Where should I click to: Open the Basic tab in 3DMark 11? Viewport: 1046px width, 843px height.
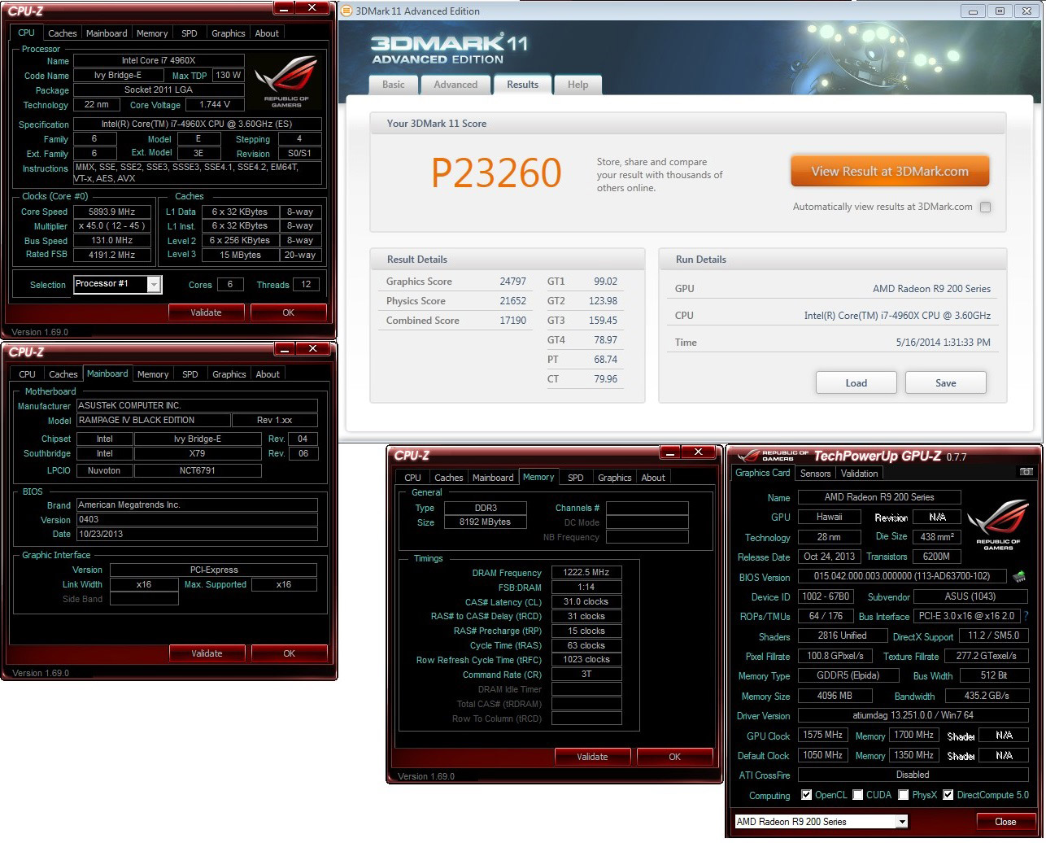click(x=394, y=85)
